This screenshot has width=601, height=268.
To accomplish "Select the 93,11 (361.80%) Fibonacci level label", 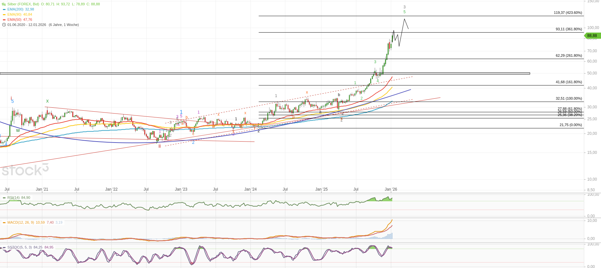I will [x=569, y=29].
